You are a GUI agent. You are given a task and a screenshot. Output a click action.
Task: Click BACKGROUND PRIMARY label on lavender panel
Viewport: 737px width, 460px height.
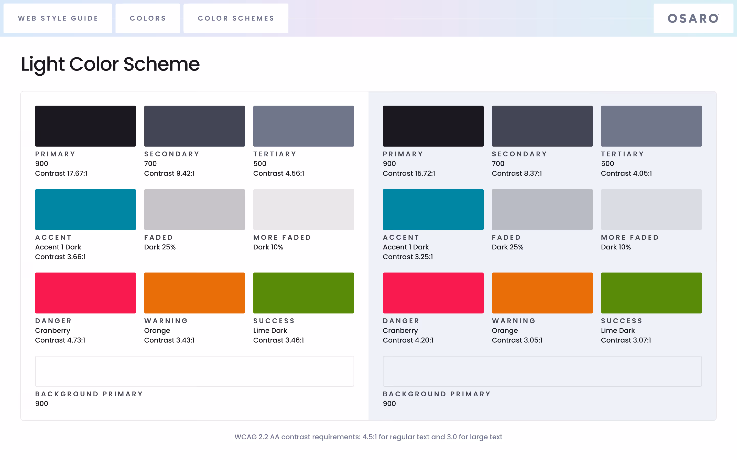click(437, 394)
